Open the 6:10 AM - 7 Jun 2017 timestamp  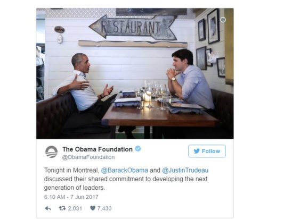[71, 197]
